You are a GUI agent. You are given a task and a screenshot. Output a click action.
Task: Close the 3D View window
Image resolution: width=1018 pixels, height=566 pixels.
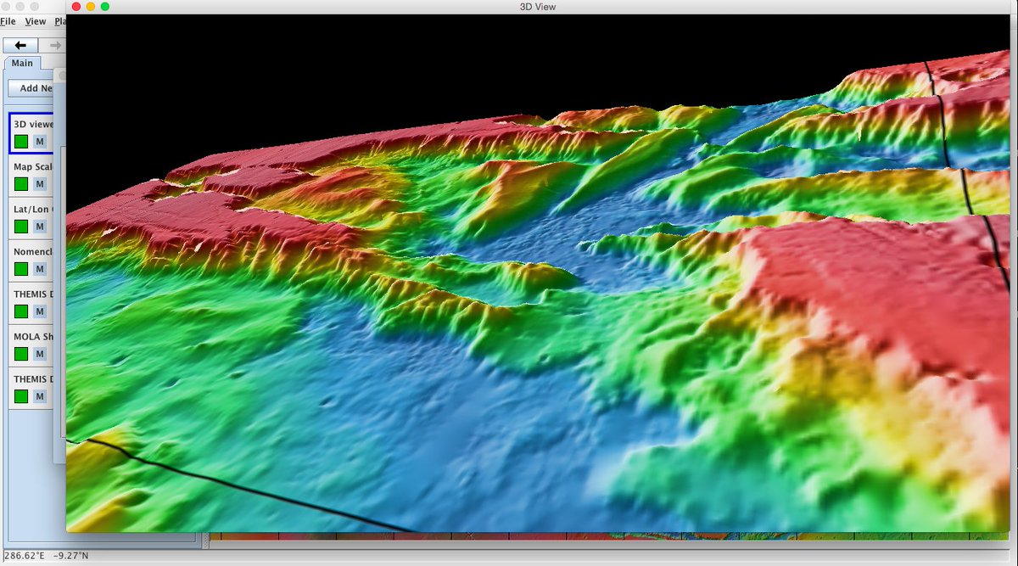click(x=76, y=7)
